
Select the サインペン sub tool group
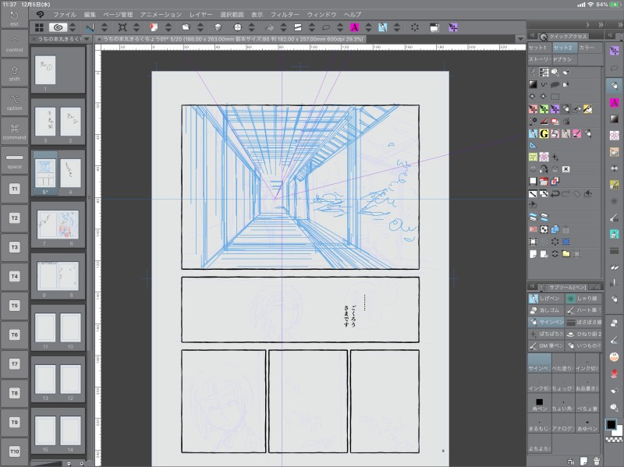click(x=546, y=322)
